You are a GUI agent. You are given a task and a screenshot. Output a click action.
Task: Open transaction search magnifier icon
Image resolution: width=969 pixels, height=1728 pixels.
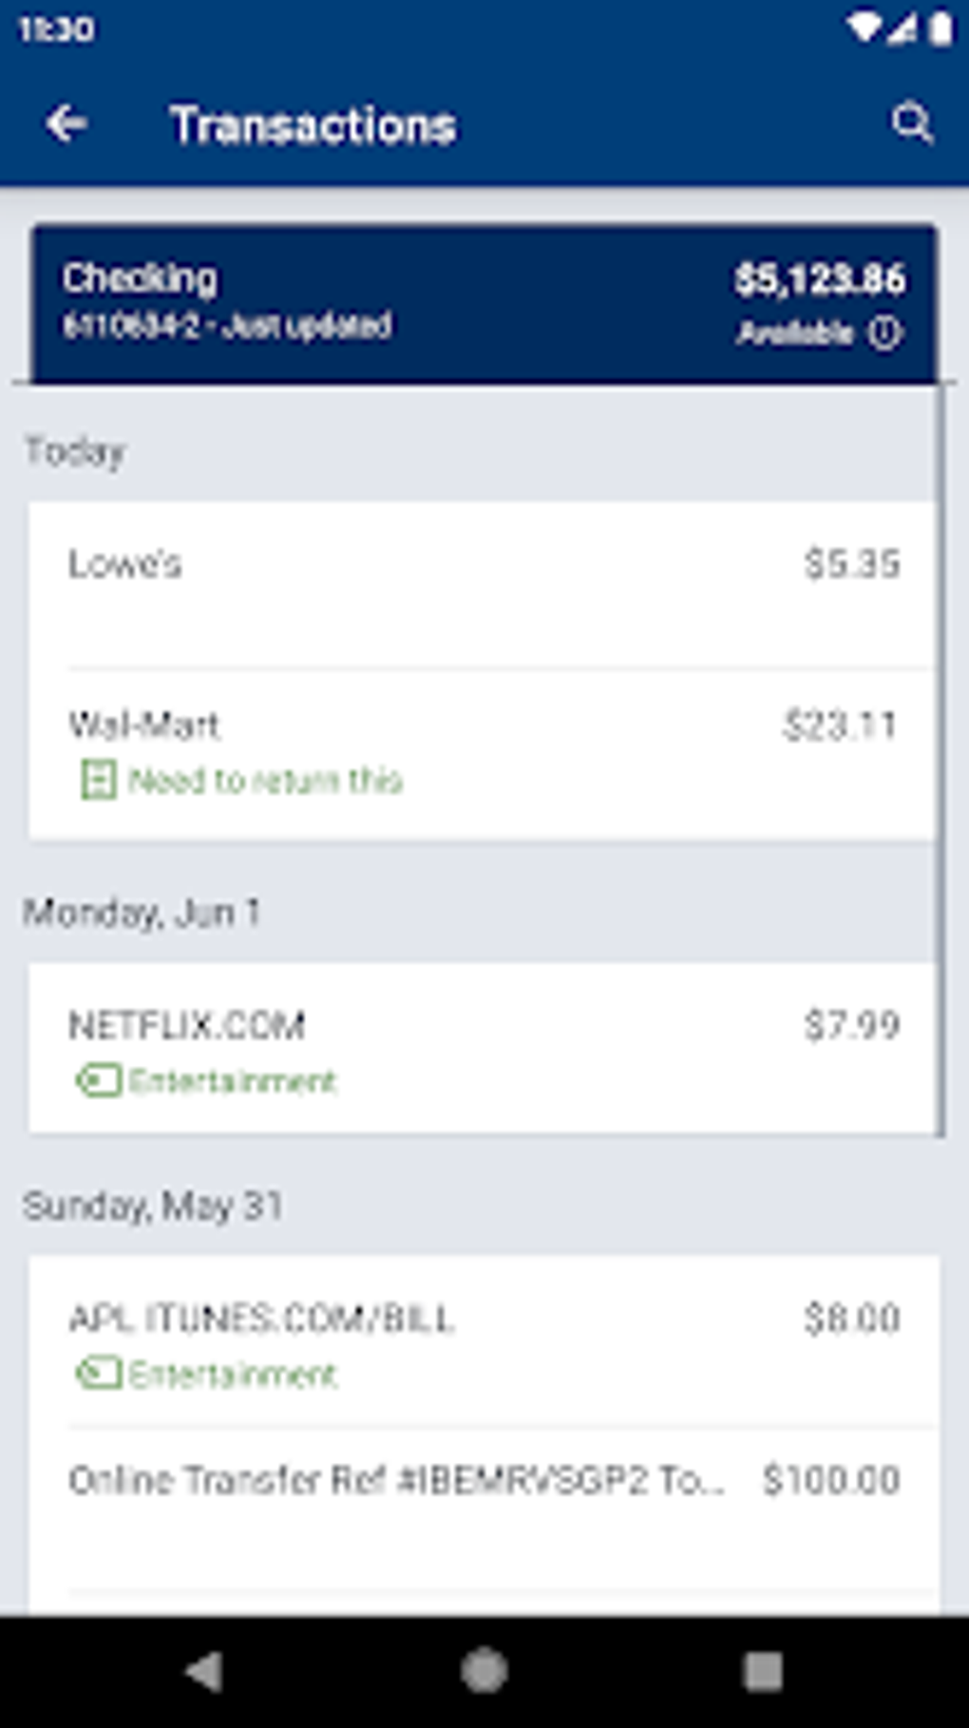pyautogui.click(x=911, y=123)
